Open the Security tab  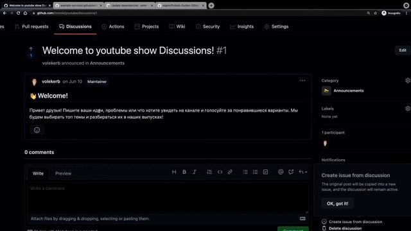point(207,26)
